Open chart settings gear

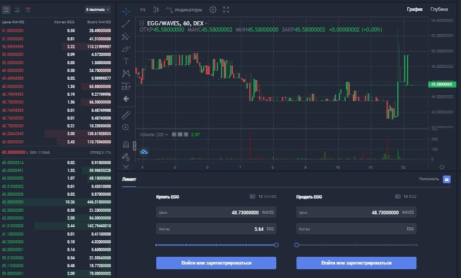pyautogui.click(x=213, y=10)
